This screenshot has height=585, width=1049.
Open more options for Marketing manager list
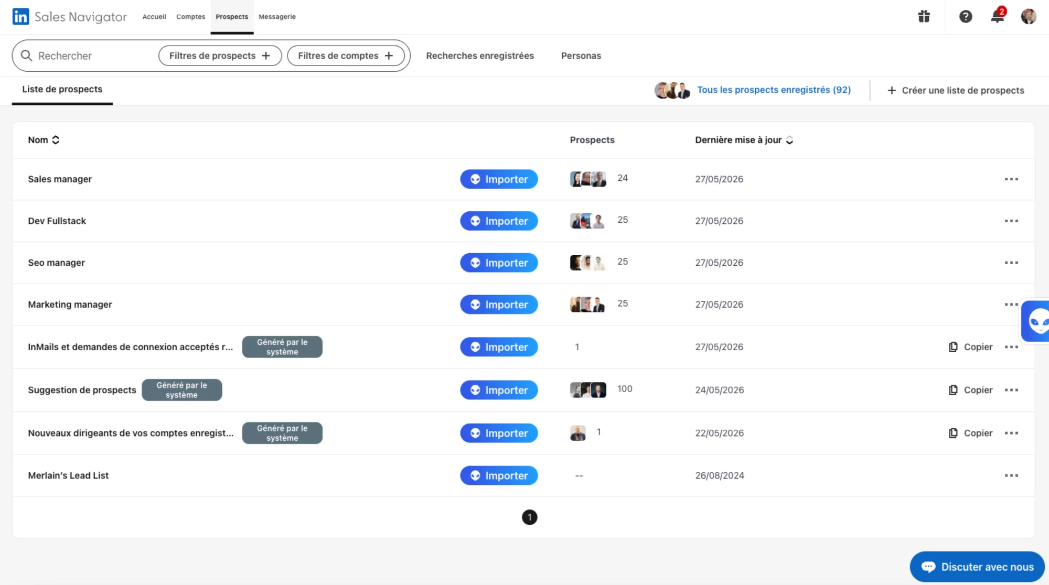click(1011, 305)
